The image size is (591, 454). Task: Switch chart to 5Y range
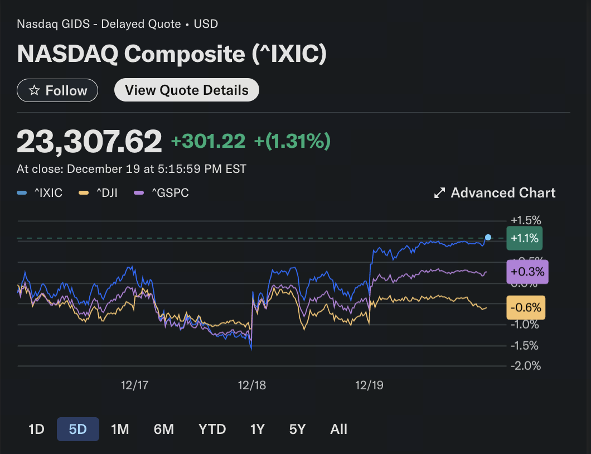point(298,429)
